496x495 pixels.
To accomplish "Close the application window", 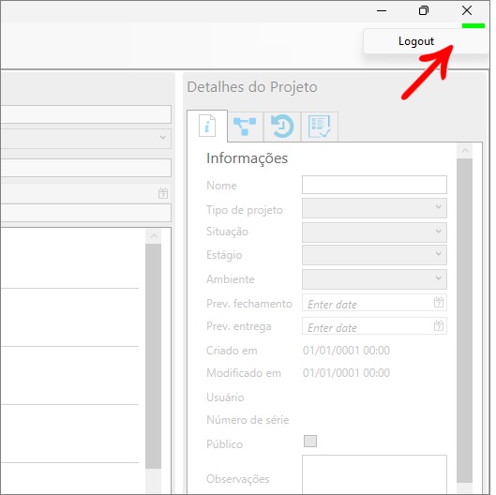I will coord(467,10).
